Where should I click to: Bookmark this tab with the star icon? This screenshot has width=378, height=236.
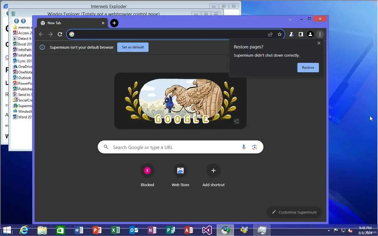tap(279, 34)
